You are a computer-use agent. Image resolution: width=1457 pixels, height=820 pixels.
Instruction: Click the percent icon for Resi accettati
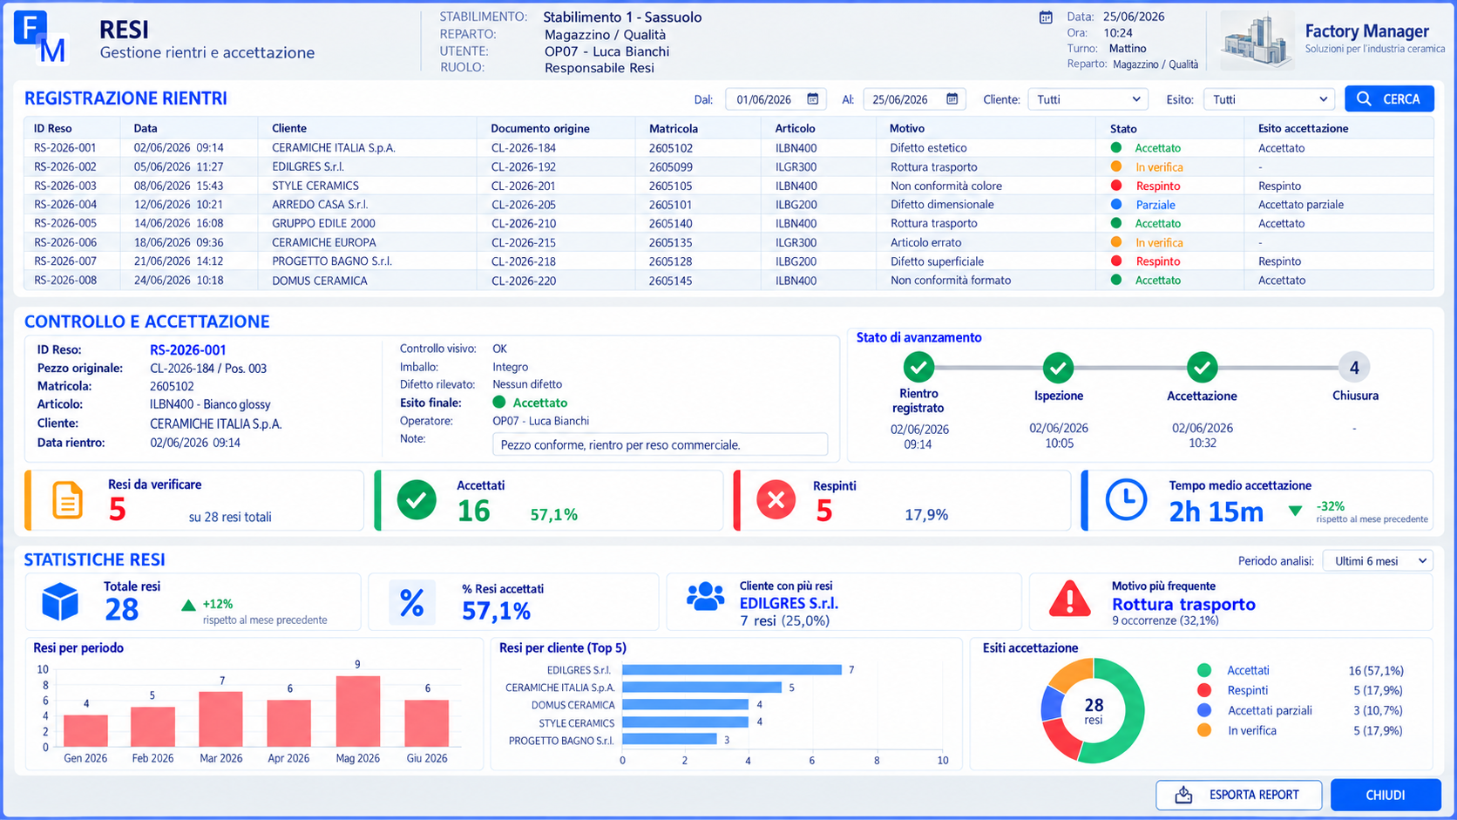tap(411, 603)
